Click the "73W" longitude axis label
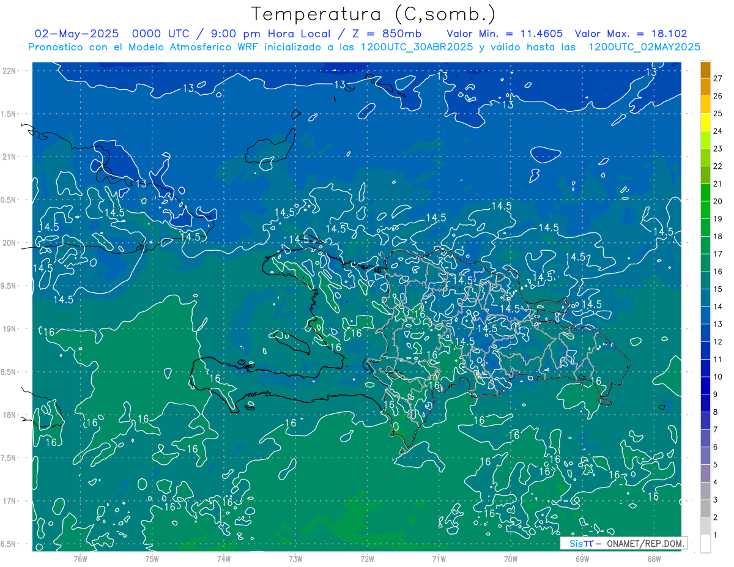Screen dimensions: 734x567 [295, 558]
